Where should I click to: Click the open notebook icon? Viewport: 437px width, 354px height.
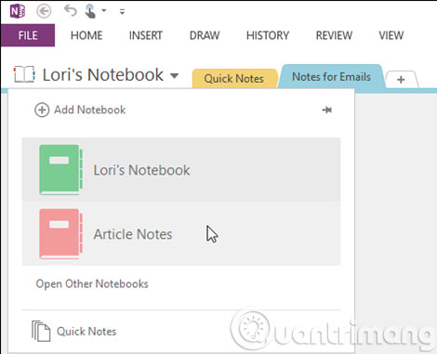[24, 74]
